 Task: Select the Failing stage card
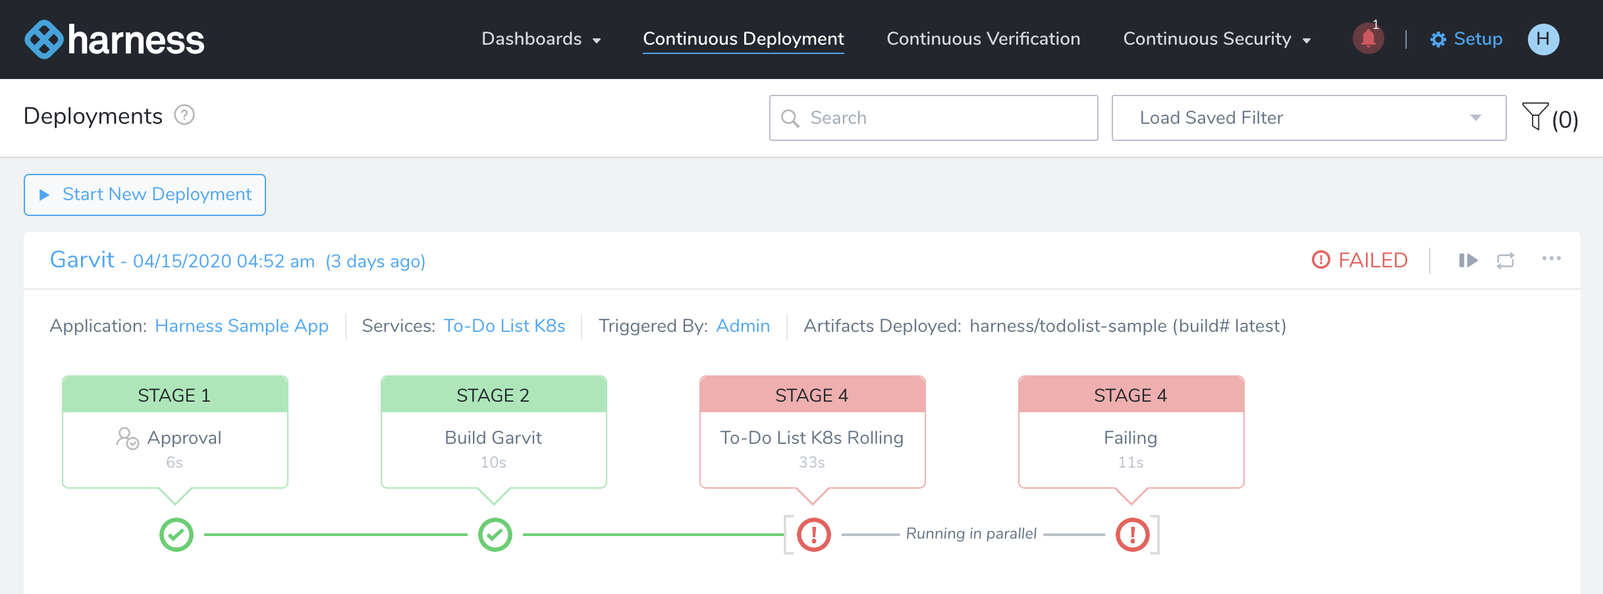(1131, 432)
